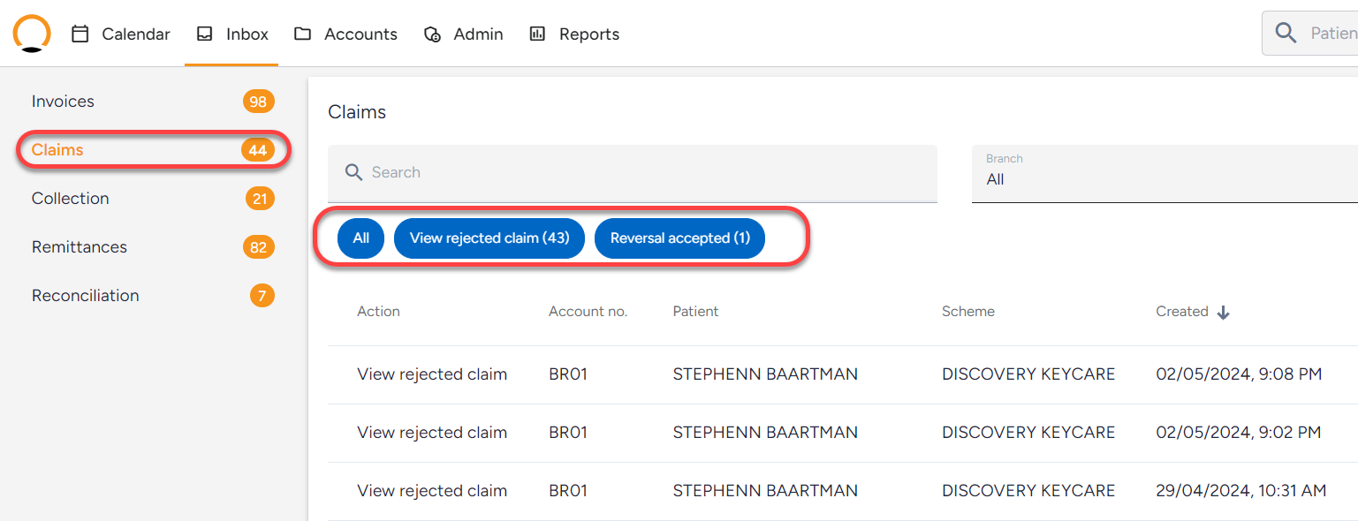This screenshot has height=521, width=1358.
Task: Click the Accounts folder icon
Action: pyautogui.click(x=303, y=34)
